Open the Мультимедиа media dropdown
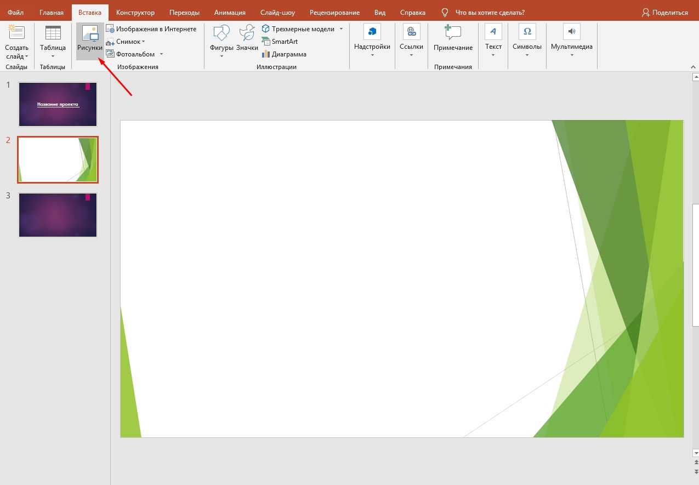The image size is (699, 485). tap(571, 54)
